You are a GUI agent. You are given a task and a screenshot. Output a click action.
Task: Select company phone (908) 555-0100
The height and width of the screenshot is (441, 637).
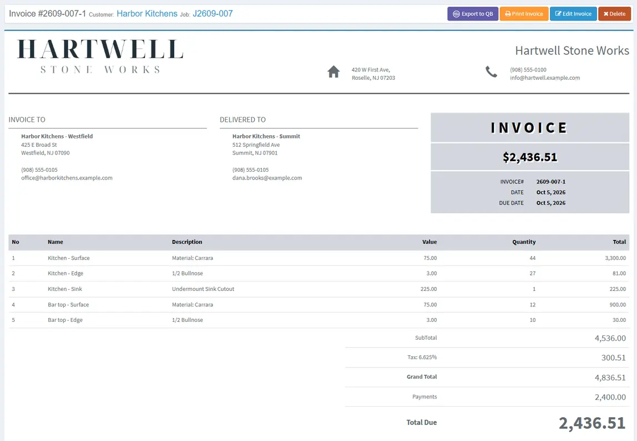tap(528, 70)
